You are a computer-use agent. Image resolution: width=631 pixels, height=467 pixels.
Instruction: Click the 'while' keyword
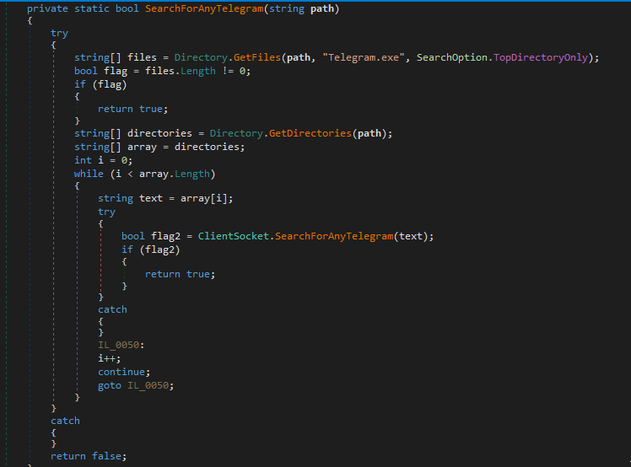pyautogui.click(x=89, y=174)
